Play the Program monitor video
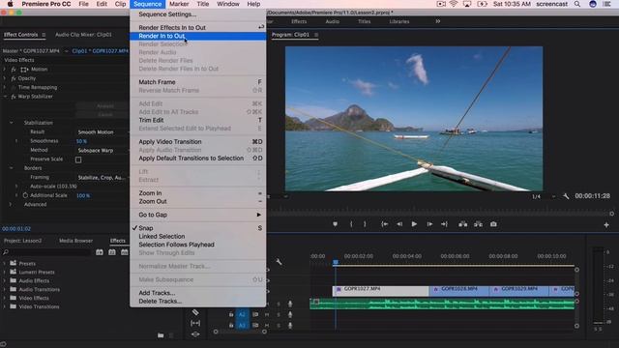 (414, 224)
